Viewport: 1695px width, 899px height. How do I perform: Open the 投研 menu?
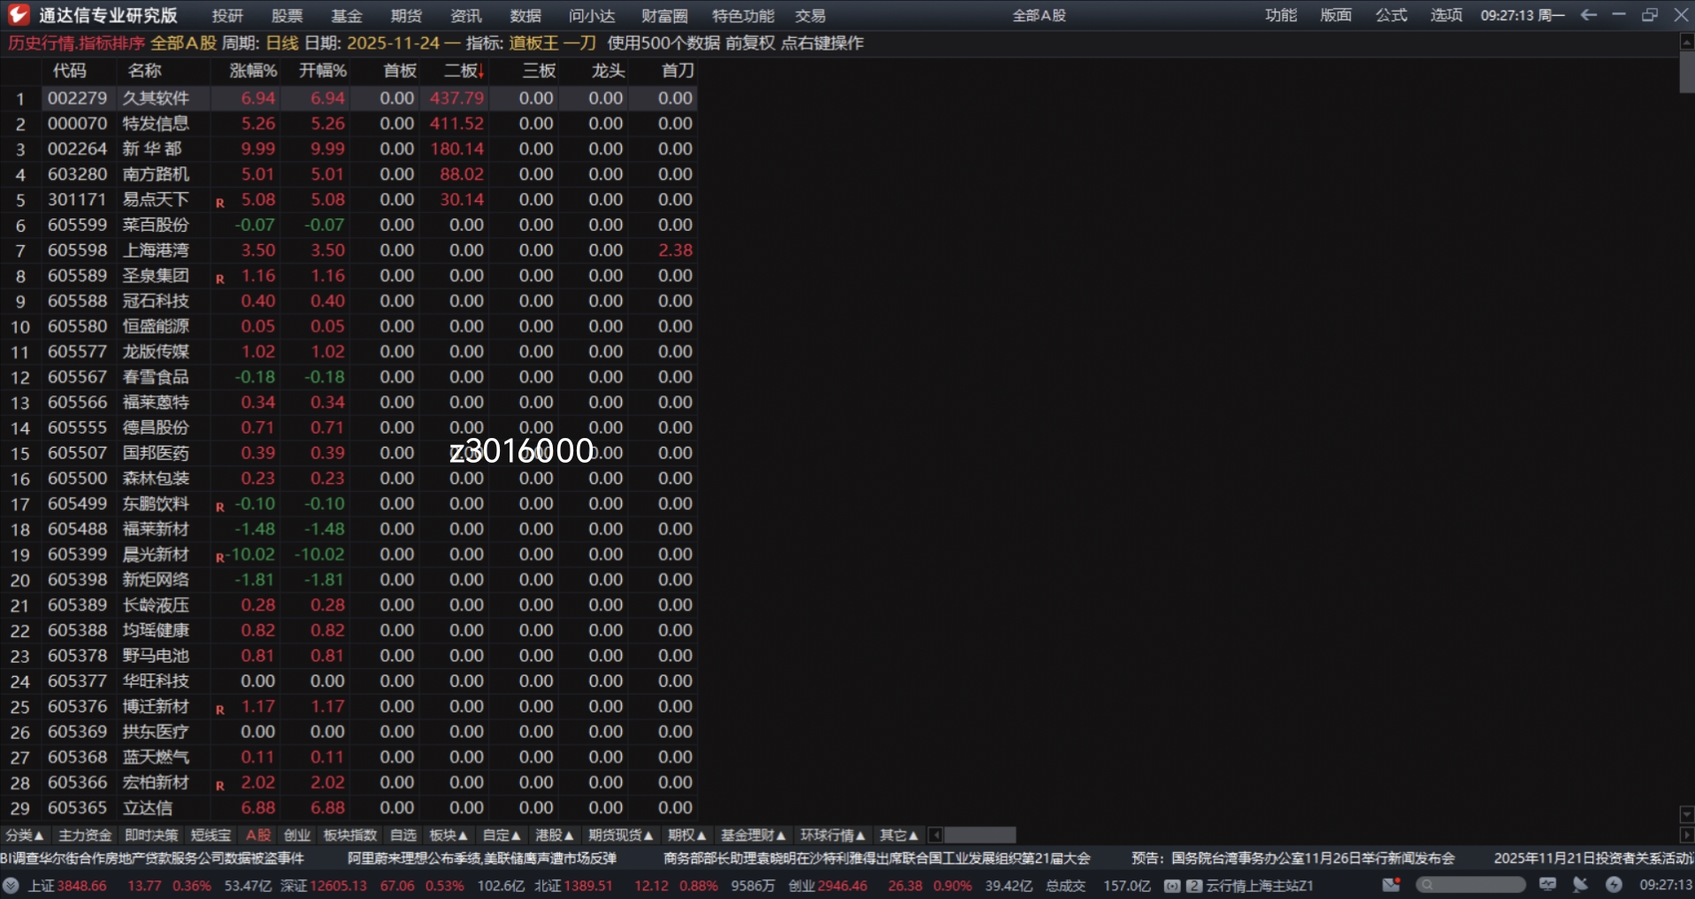pos(227,16)
